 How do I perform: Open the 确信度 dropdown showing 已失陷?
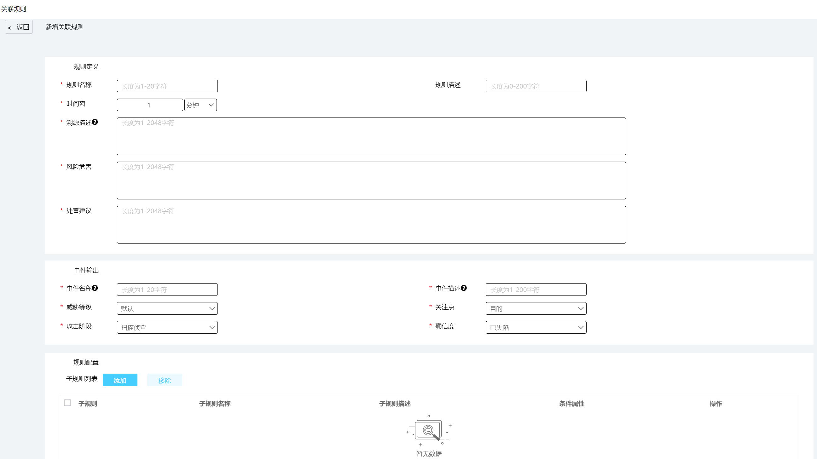click(x=536, y=327)
